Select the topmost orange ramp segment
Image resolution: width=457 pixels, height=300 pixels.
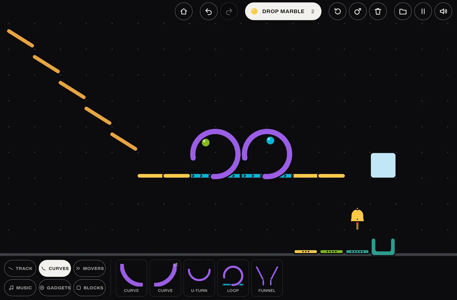click(x=21, y=38)
